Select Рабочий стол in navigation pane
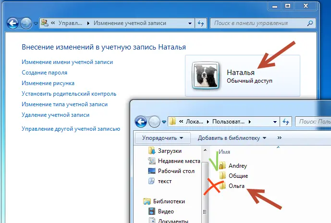 tap(176, 171)
